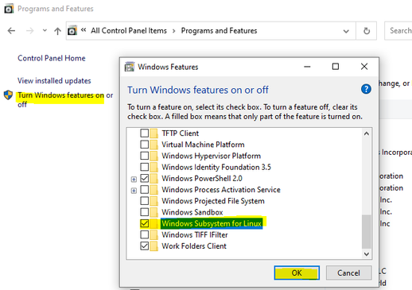Refresh the Programs and Features view
The height and width of the screenshot is (290, 412).
click(x=367, y=31)
